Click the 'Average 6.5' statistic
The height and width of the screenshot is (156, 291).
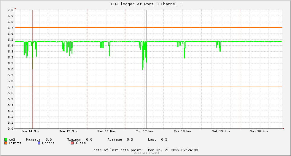[x=120, y=139]
